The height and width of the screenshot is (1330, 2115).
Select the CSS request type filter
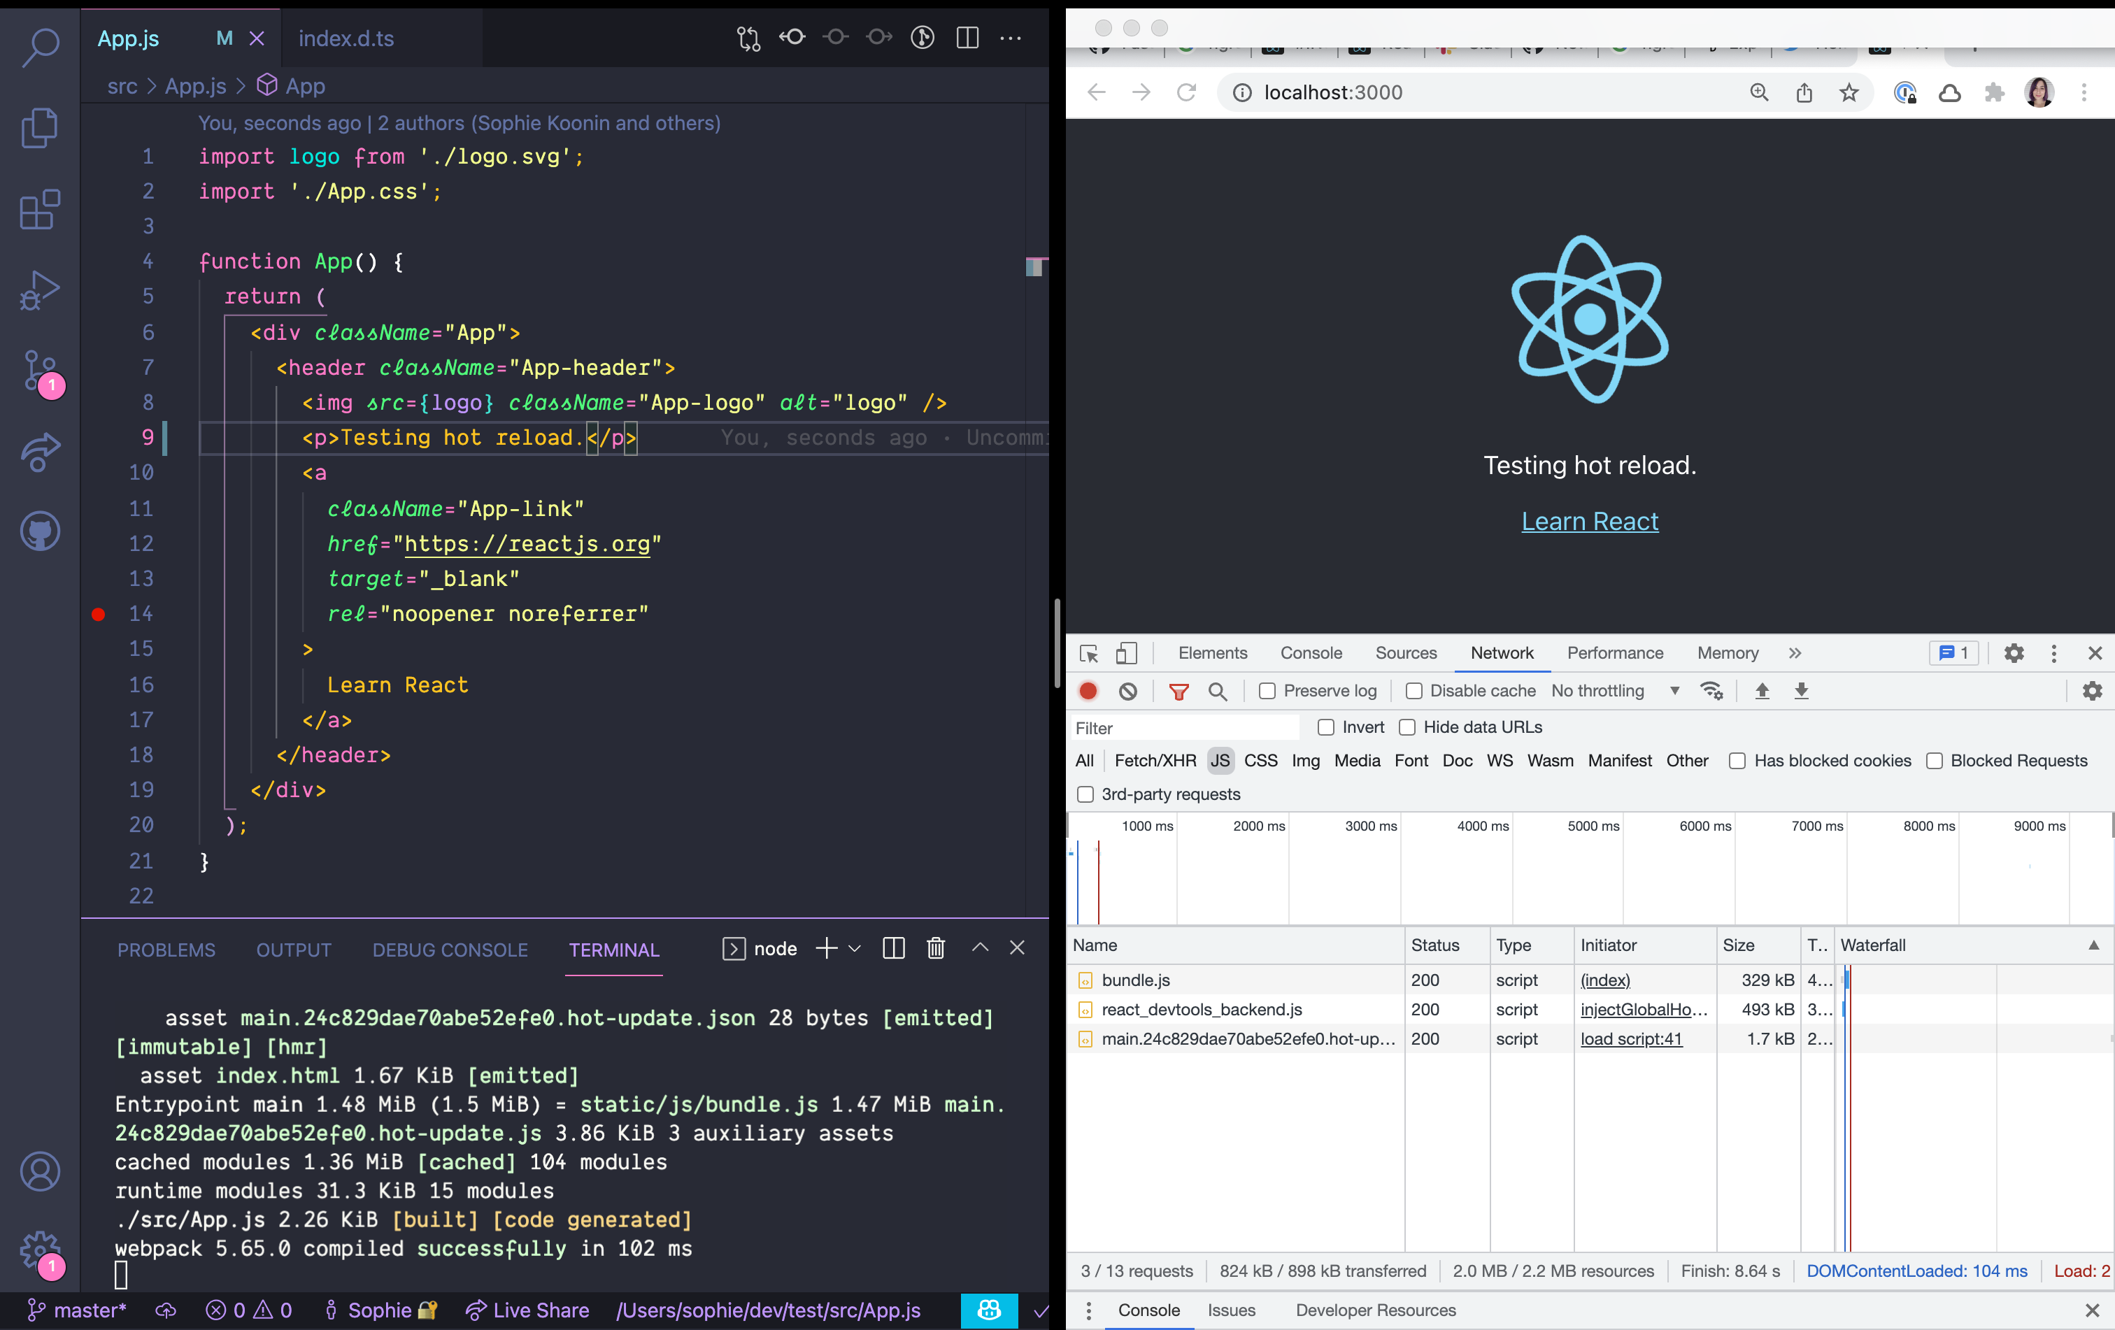tap(1260, 760)
